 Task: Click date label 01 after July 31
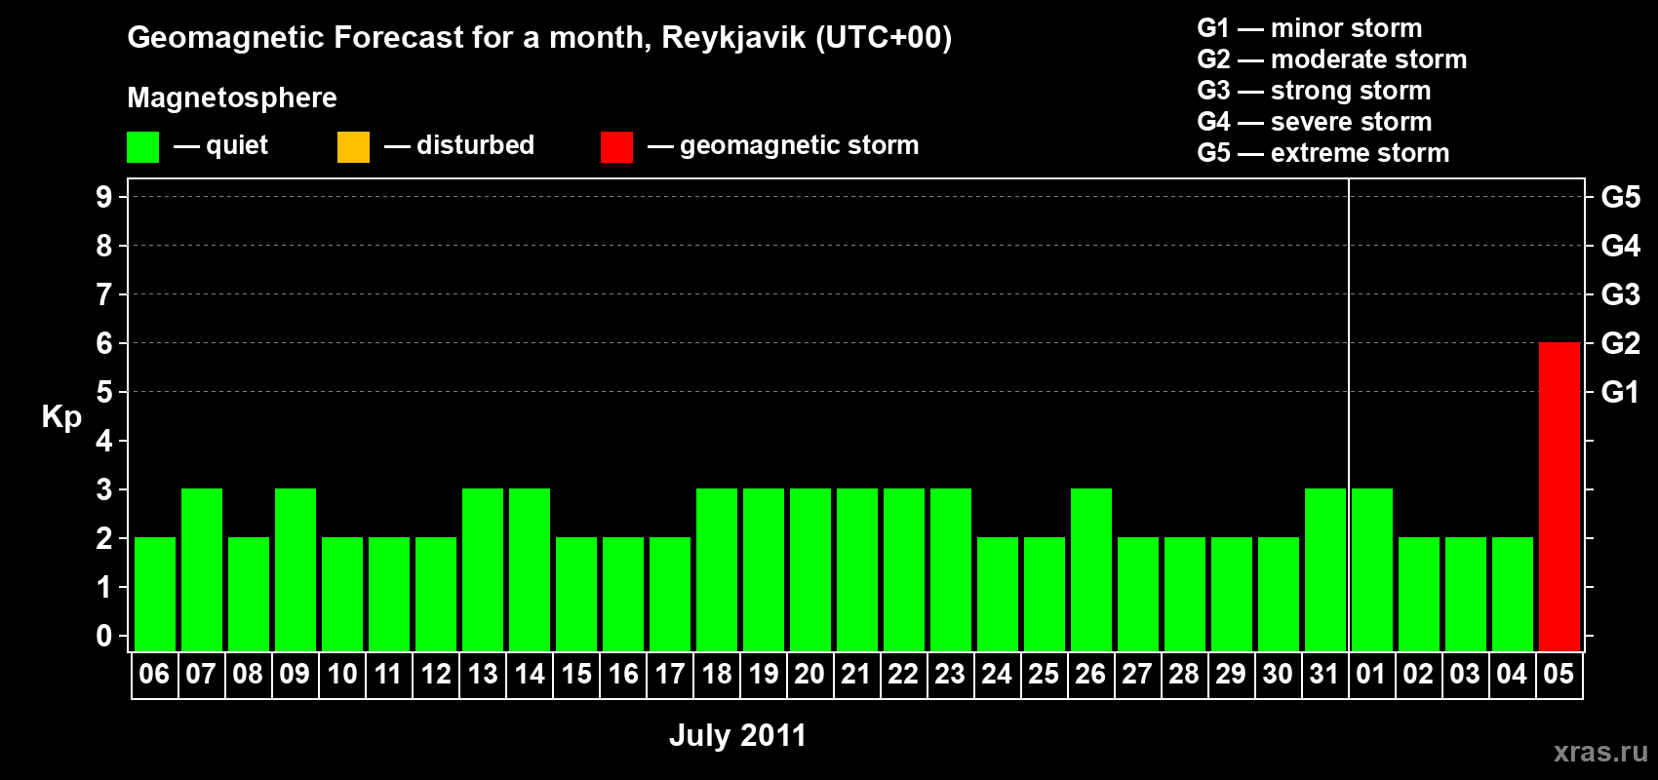(1371, 674)
